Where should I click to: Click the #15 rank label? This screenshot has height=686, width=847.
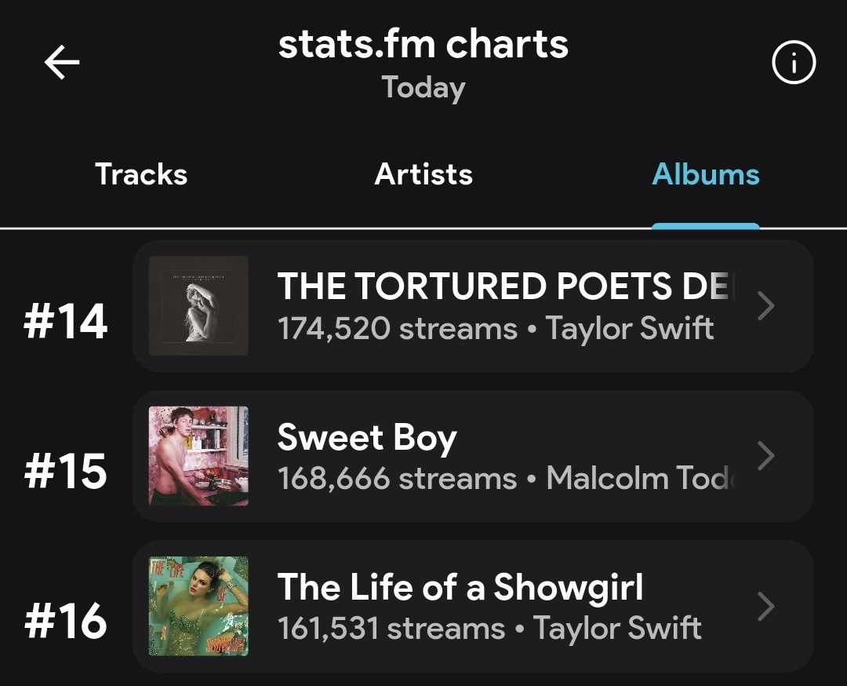(x=65, y=472)
